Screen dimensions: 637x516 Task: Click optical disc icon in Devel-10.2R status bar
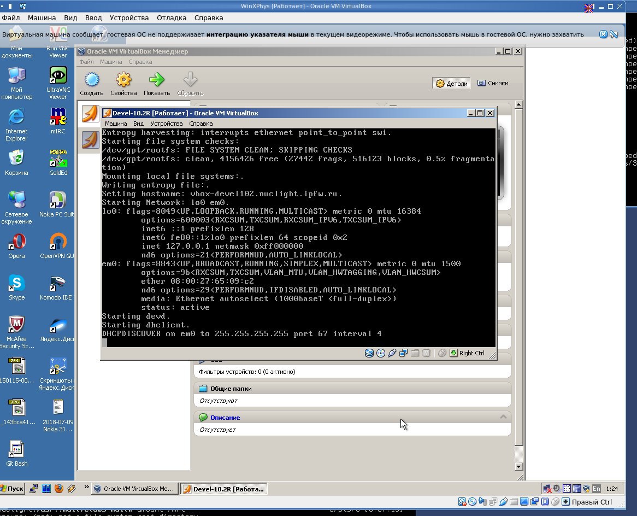click(381, 353)
